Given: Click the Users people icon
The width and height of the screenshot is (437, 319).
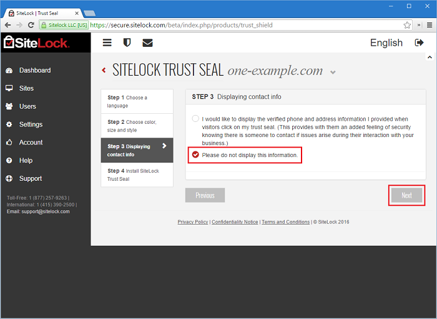Looking at the screenshot, I should (x=9, y=106).
